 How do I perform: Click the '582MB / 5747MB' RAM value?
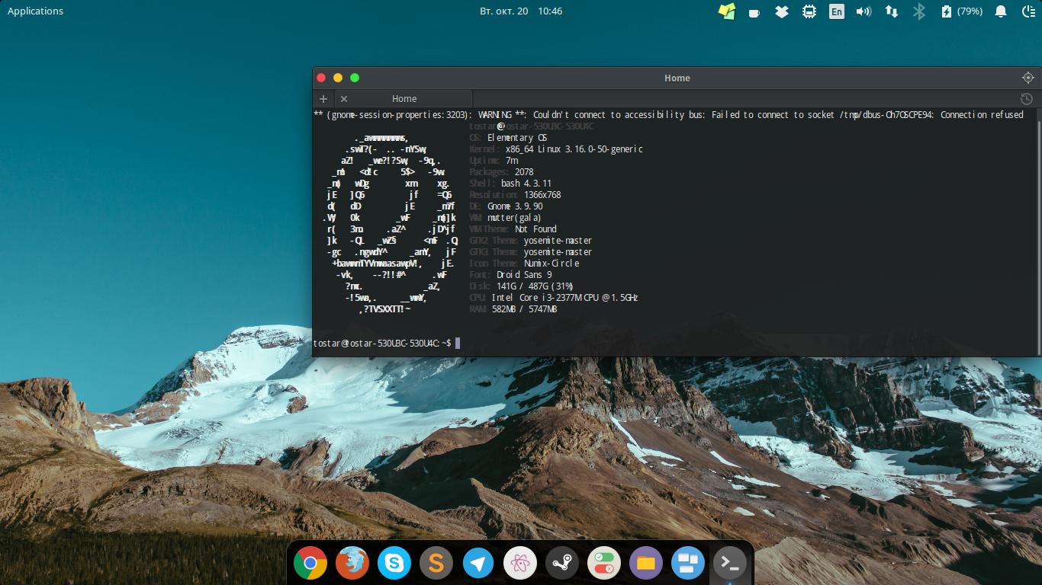(x=525, y=309)
